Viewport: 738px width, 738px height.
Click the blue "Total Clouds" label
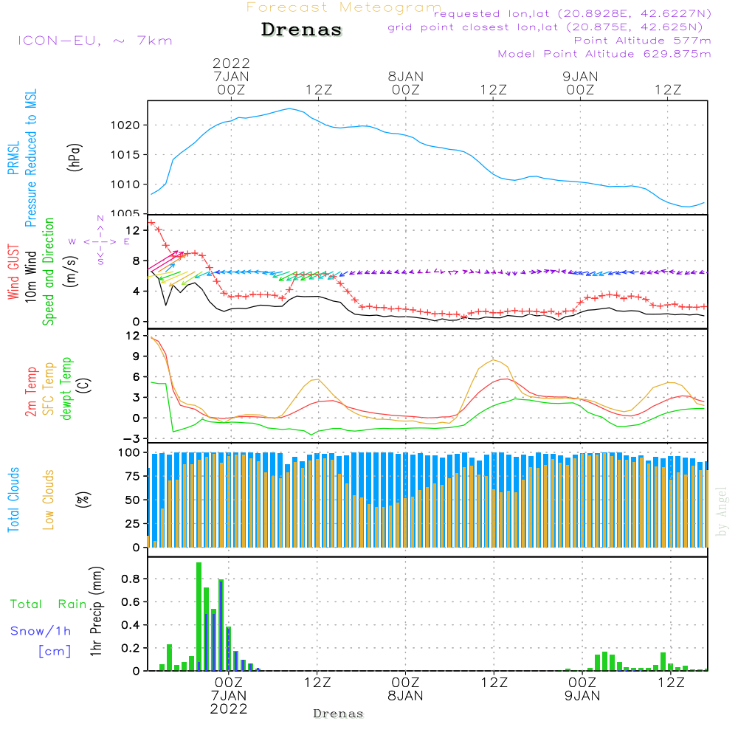[13, 500]
